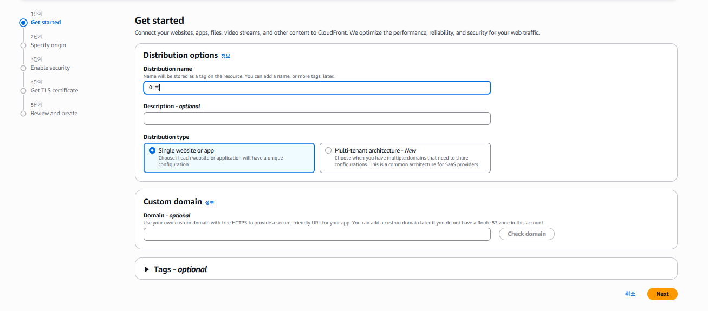Image resolution: width=708 pixels, height=311 pixels.
Task: Focus the Distribution name input field
Action: [317, 88]
